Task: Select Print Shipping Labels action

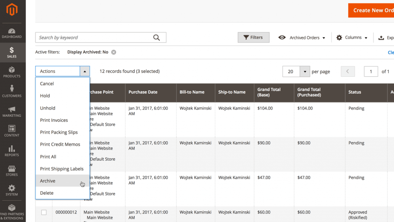Action: coord(62,169)
